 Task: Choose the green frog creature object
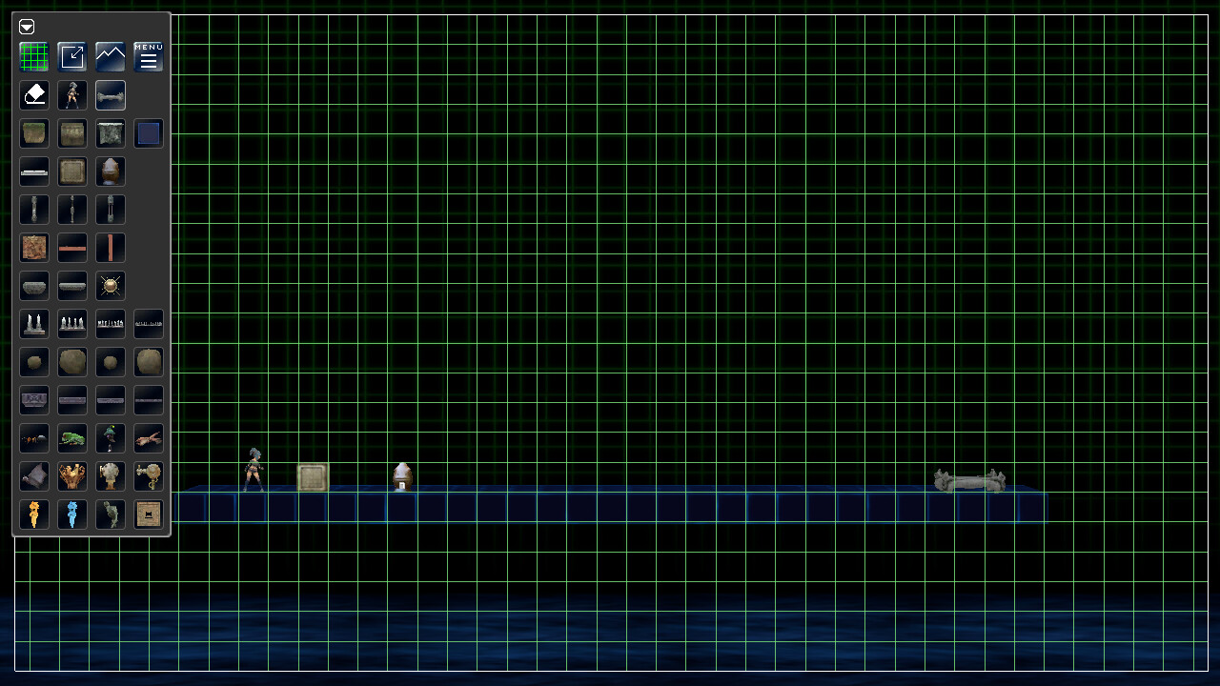point(72,438)
